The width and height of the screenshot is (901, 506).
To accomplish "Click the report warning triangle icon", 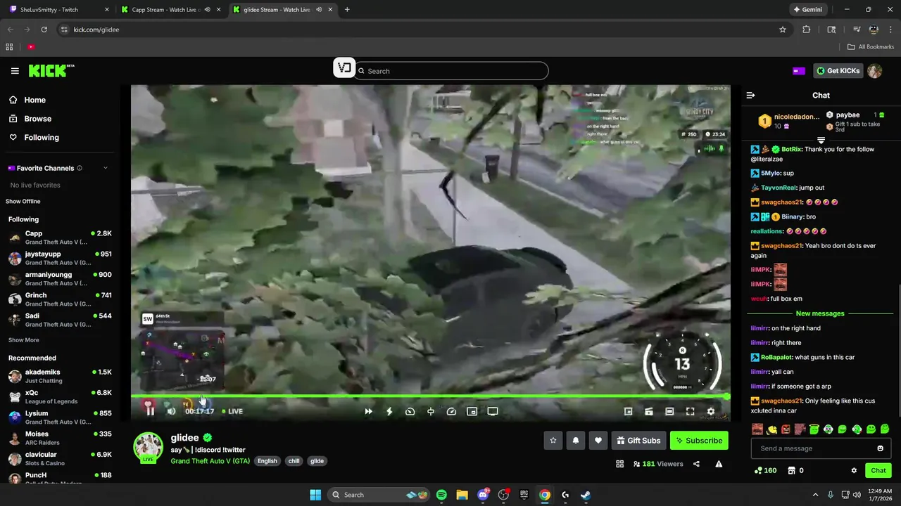I will pyautogui.click(x=719, y=464).
